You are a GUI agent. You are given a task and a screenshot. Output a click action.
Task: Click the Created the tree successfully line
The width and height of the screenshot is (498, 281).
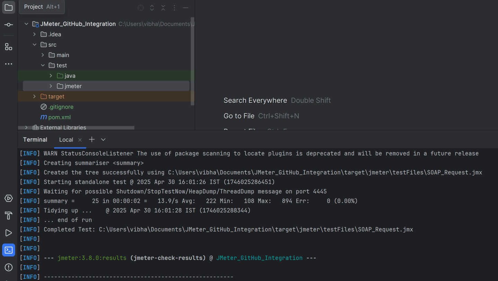click(x=251, y=172)
